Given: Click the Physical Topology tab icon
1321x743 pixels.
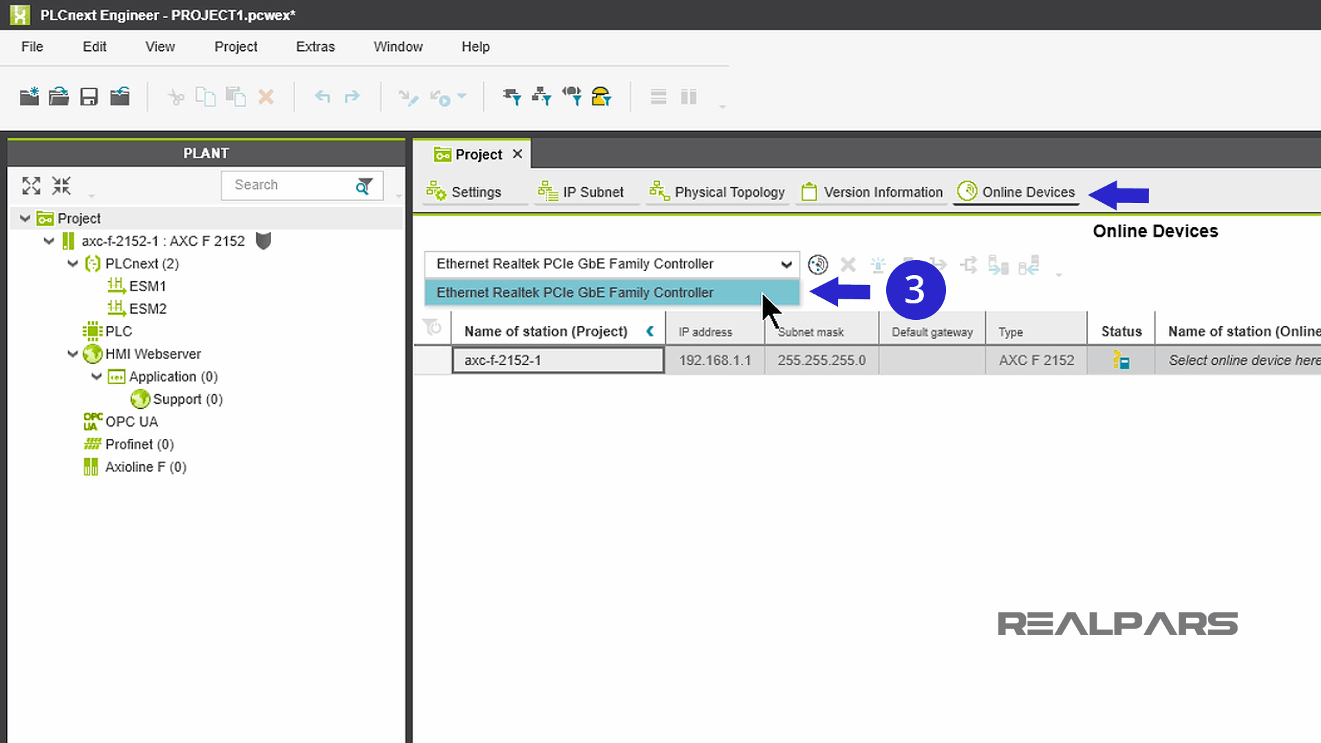Looking at the screenshot, I should tap(658, 191).
